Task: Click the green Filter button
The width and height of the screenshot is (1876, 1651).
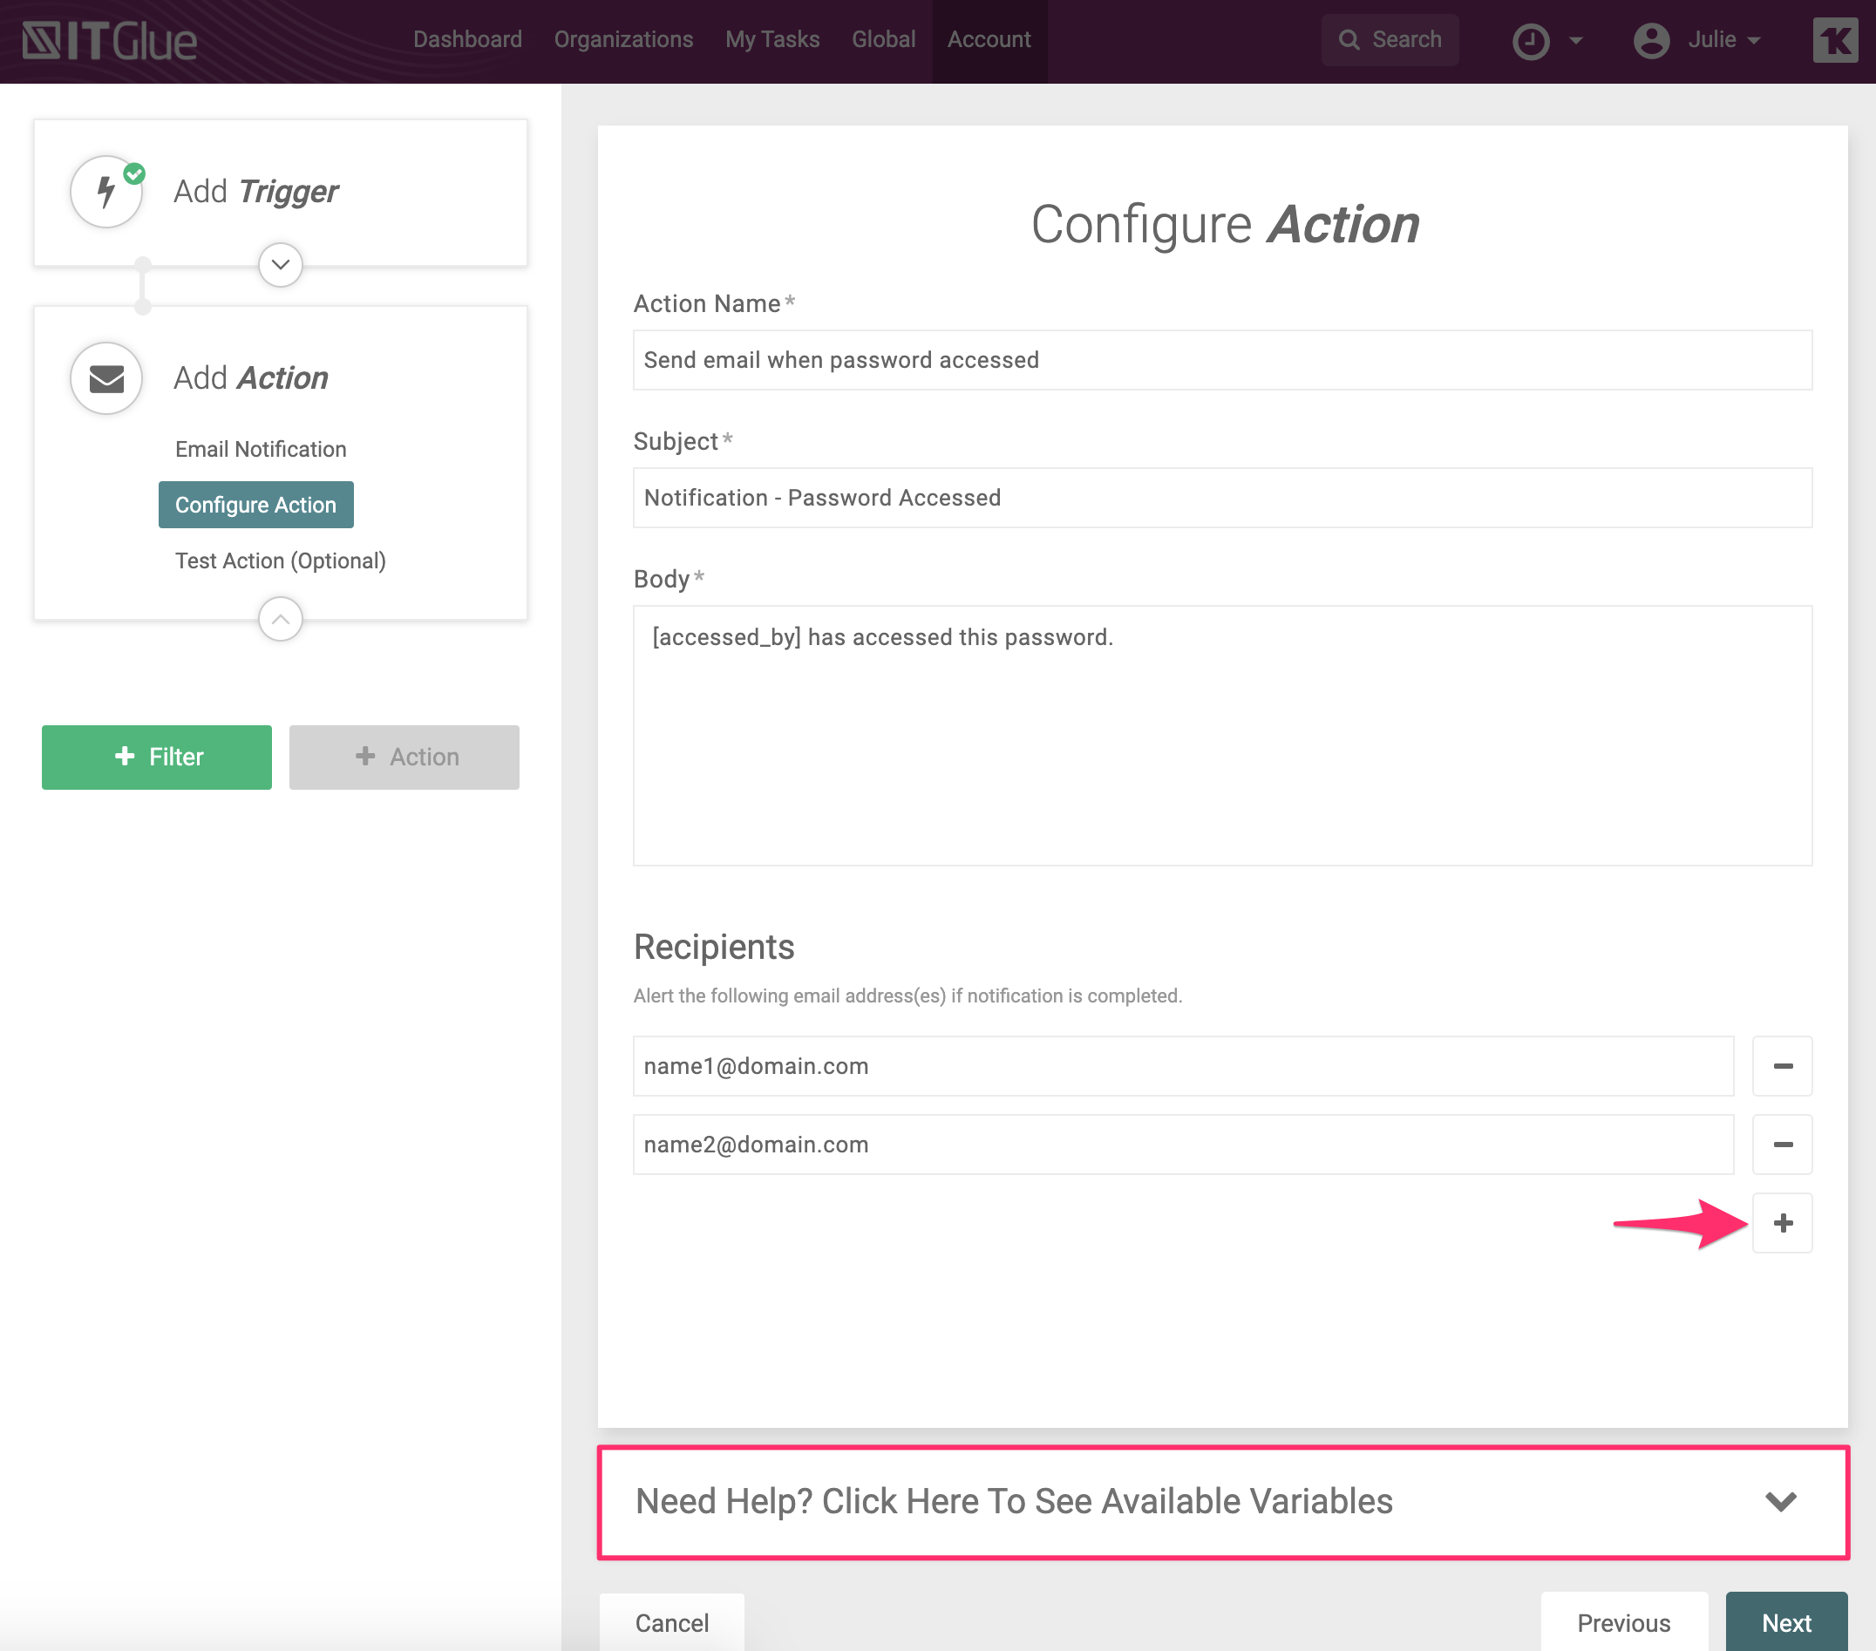Action: pos(157,758)
